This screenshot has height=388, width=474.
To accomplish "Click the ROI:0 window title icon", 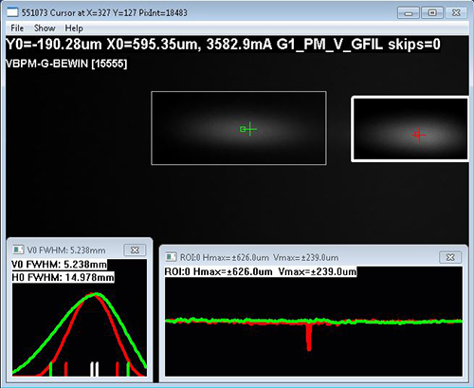I will 172,257.
